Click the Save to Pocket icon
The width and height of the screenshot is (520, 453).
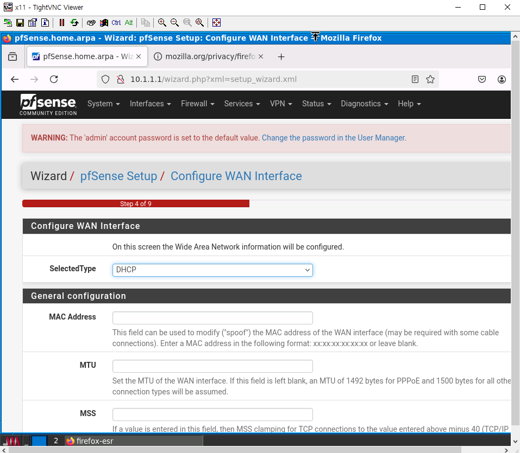click(x=482, y=79)
